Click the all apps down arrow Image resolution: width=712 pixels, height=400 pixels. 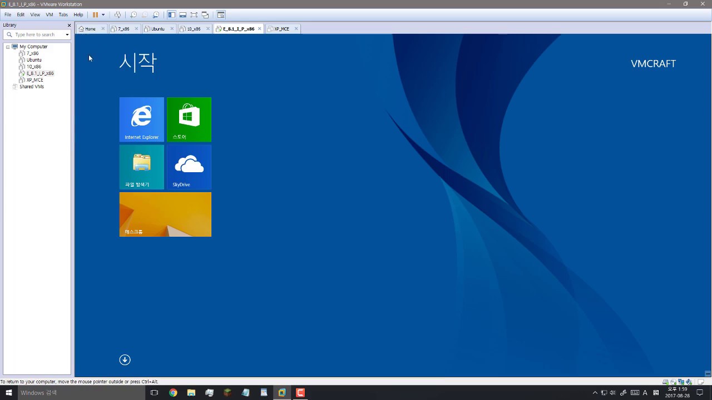pyautogui.click(x=125, y=360)
